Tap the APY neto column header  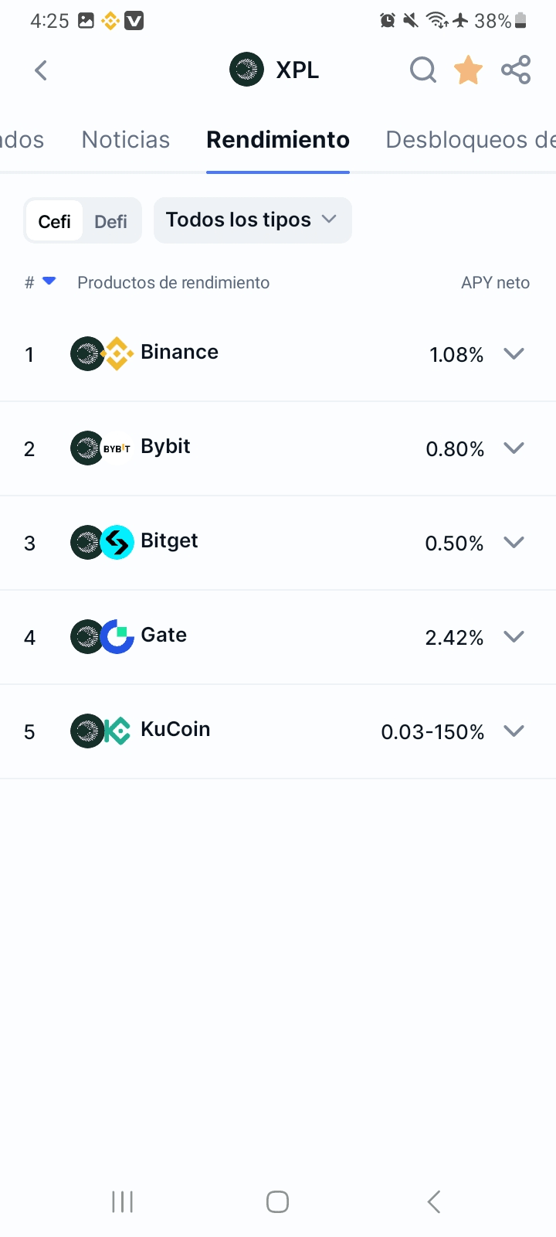[495, 283]
